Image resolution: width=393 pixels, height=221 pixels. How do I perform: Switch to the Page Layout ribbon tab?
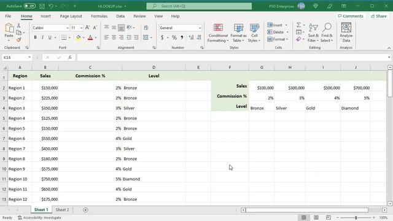coord(71,16)
